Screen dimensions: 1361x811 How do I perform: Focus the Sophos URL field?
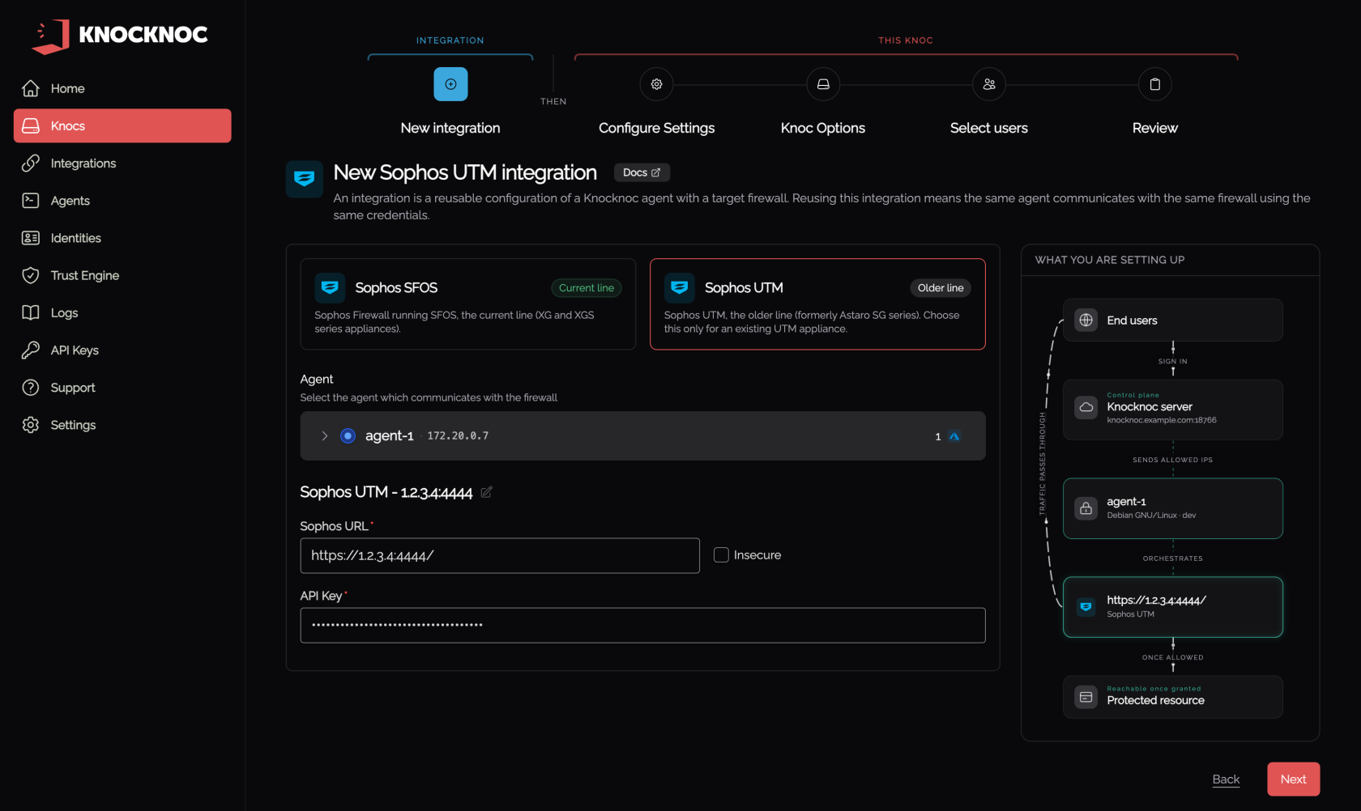click(500, 556)
